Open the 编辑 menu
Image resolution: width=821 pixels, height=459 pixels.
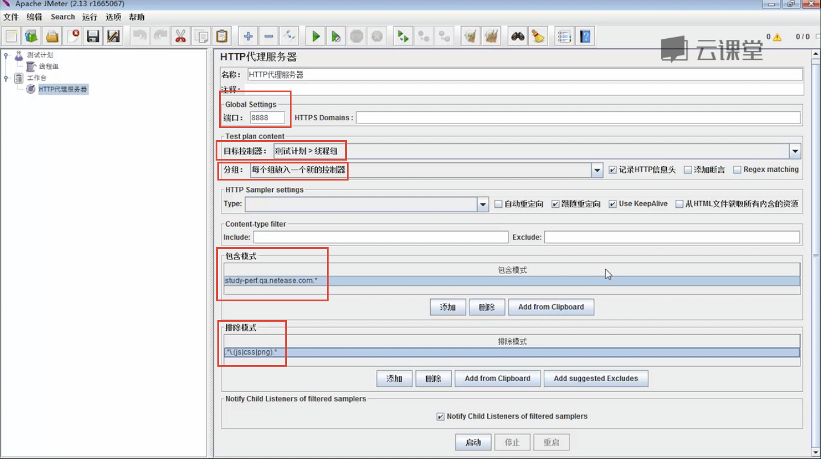point(34,17)
